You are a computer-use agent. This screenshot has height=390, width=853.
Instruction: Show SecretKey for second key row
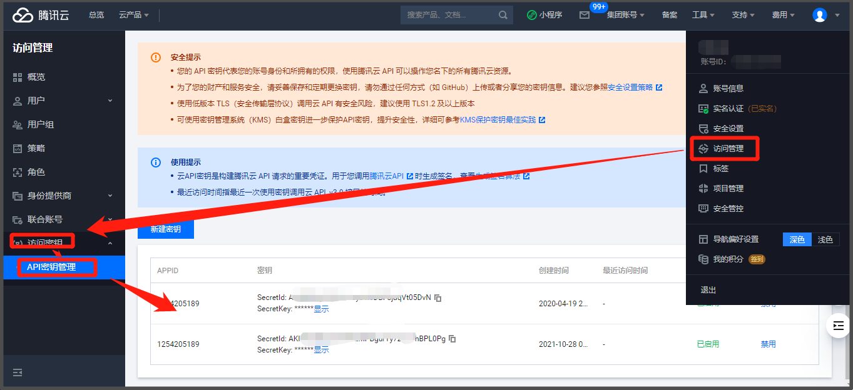(321, 349)
